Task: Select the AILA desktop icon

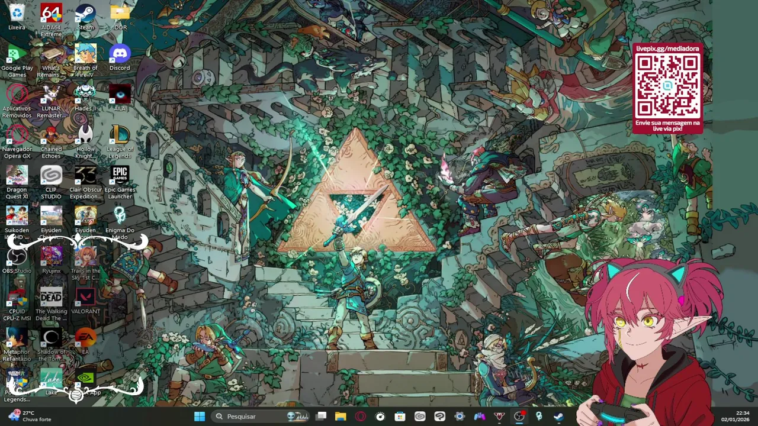Action: point(120,98)
